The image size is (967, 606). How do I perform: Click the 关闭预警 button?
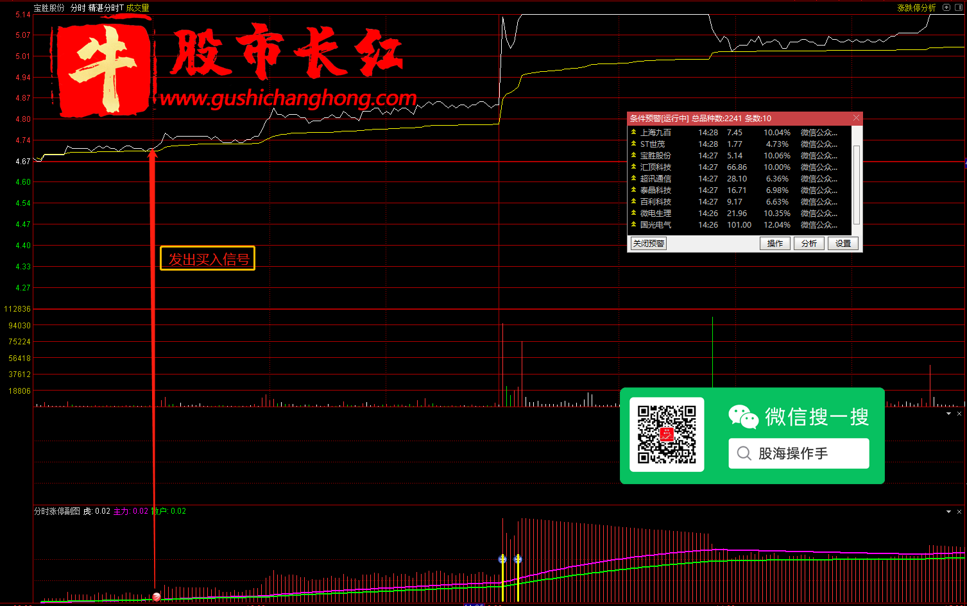click(x=649, y=244)
